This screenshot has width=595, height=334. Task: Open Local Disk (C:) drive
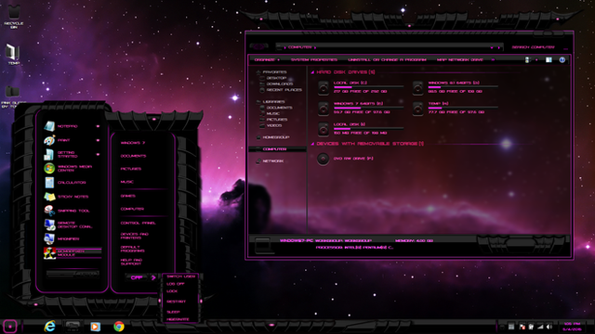tap(361, 87)
